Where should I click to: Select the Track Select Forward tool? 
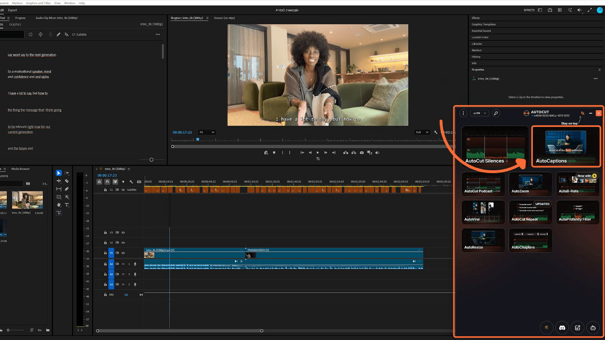point(67,173)
